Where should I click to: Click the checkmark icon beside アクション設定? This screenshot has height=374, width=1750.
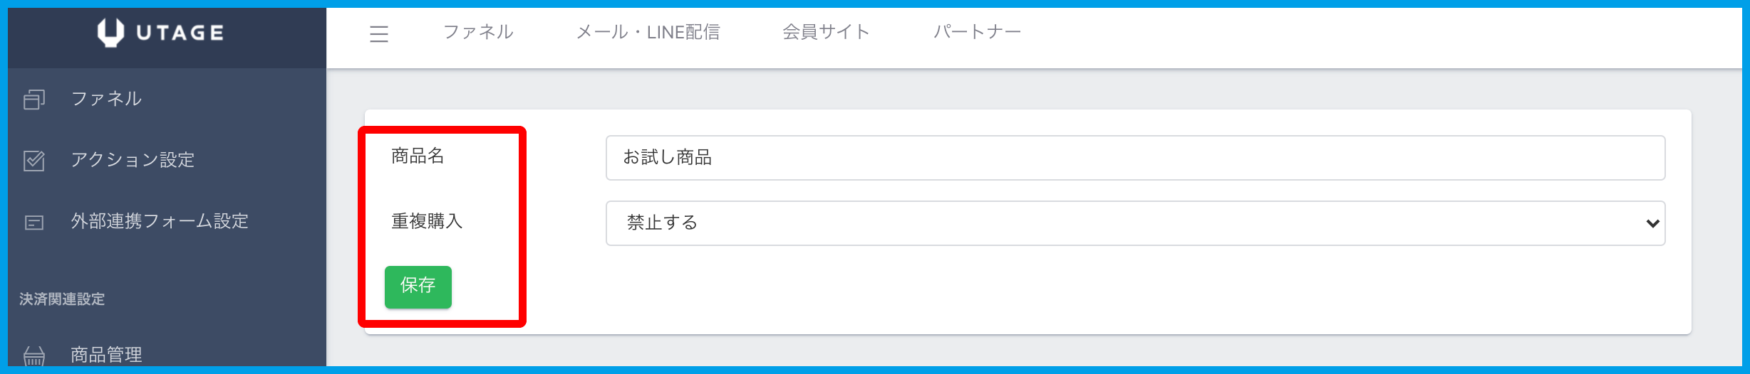coord(34,161)
